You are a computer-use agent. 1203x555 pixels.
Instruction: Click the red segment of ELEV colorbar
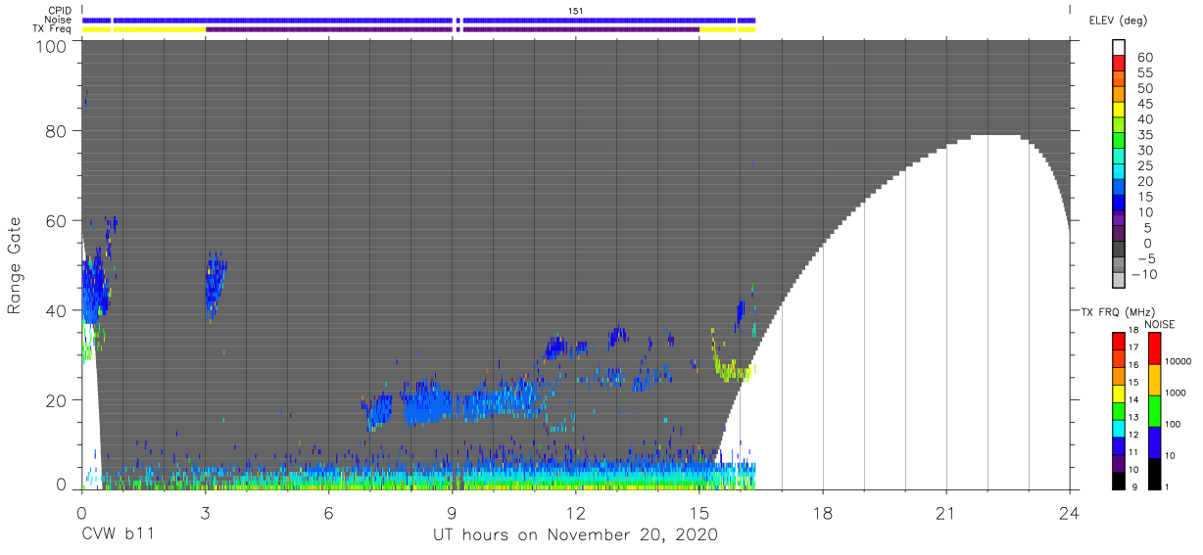1119,65
